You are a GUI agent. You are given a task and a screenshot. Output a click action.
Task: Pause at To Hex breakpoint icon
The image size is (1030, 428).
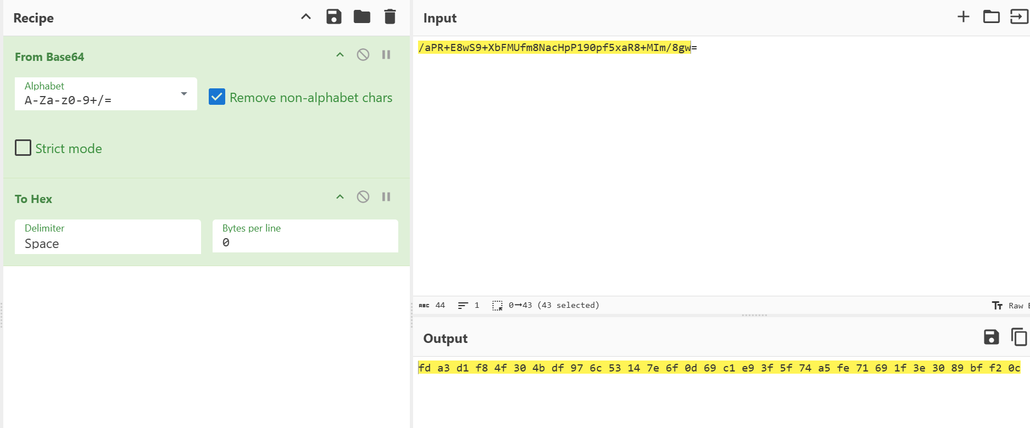pyautogui.click(x=386, y=197)
